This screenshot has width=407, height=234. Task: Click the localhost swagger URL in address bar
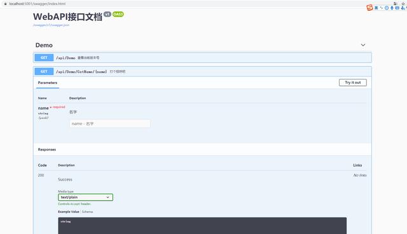click(x=38, y=4)
